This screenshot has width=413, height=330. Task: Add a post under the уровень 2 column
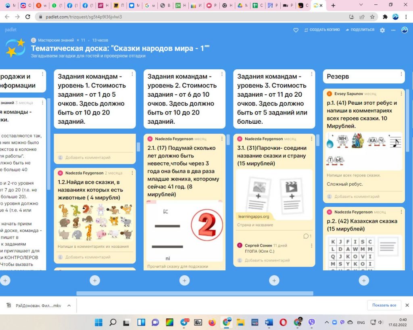184,280
